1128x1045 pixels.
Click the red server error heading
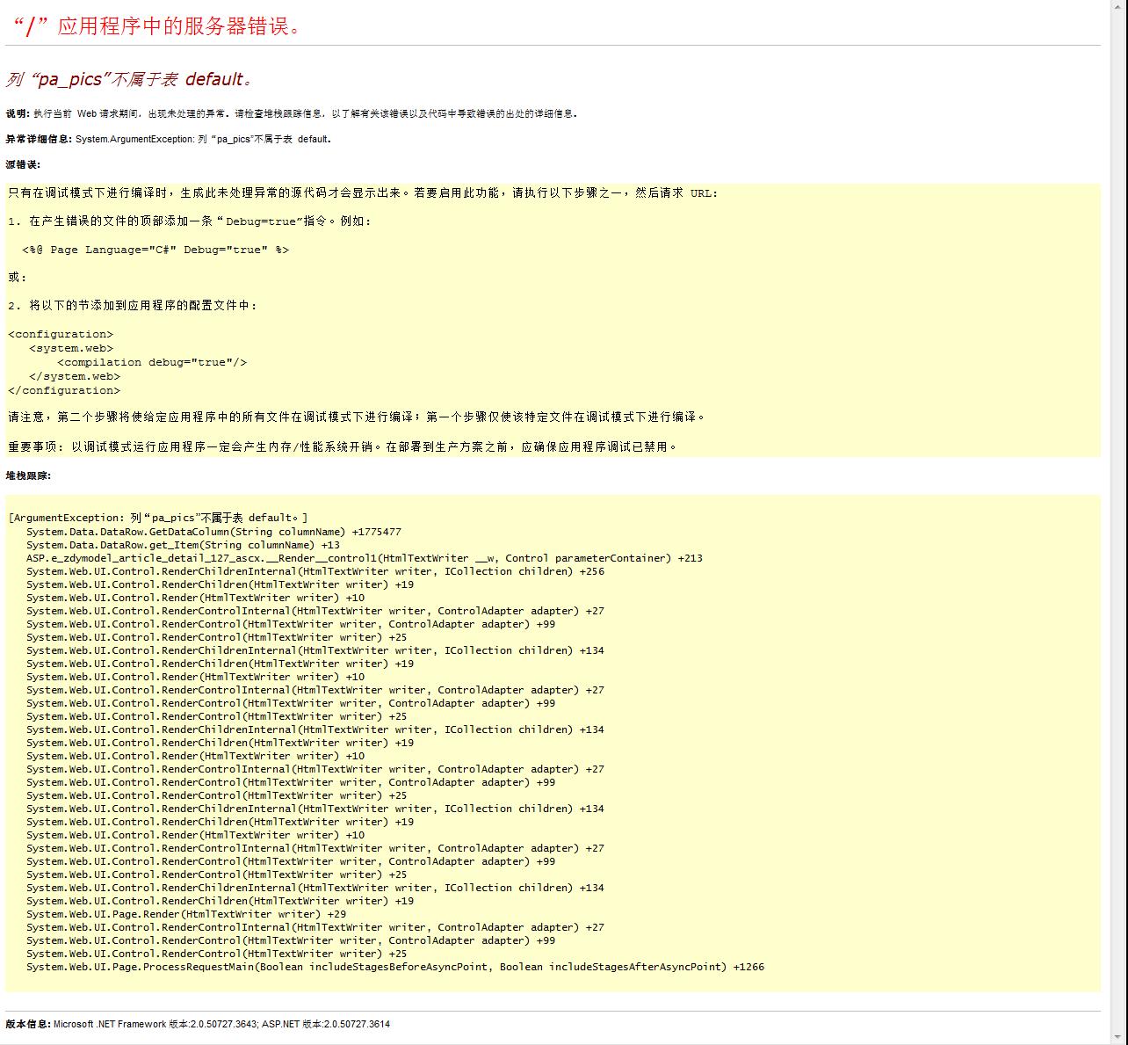coord(158,26)
